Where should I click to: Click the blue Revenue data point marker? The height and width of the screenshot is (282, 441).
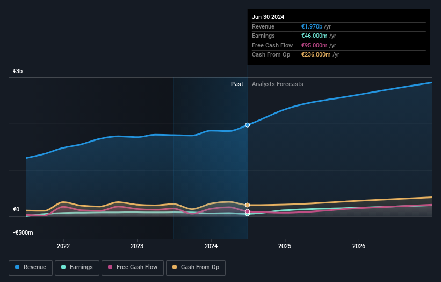[248, 125]
